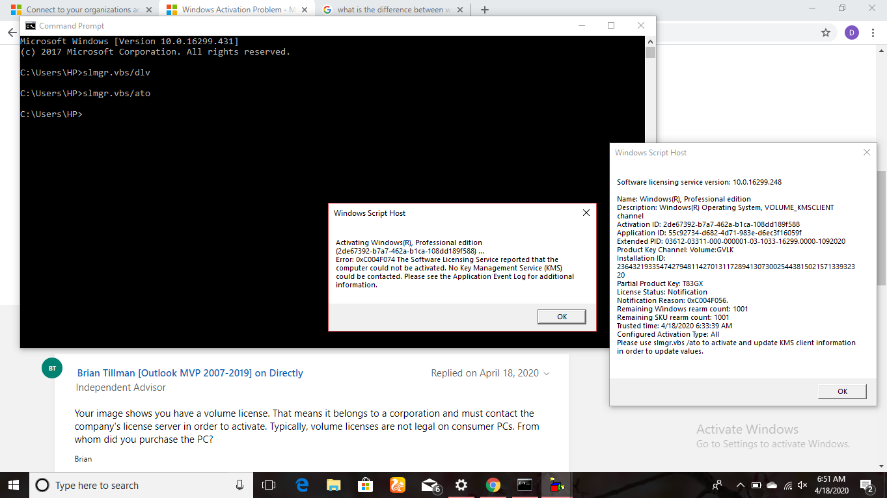Open Task View on the taskbar

268,485
